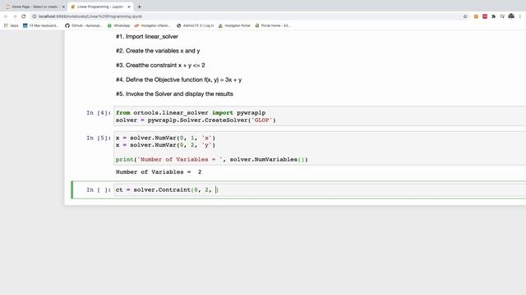This screenshot has width=526, height=295.
Task: Close the Home Page tab
Action: pos(63,7)
